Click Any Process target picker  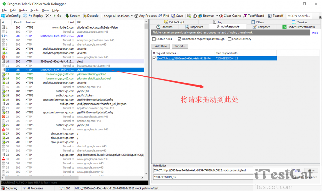145,16
